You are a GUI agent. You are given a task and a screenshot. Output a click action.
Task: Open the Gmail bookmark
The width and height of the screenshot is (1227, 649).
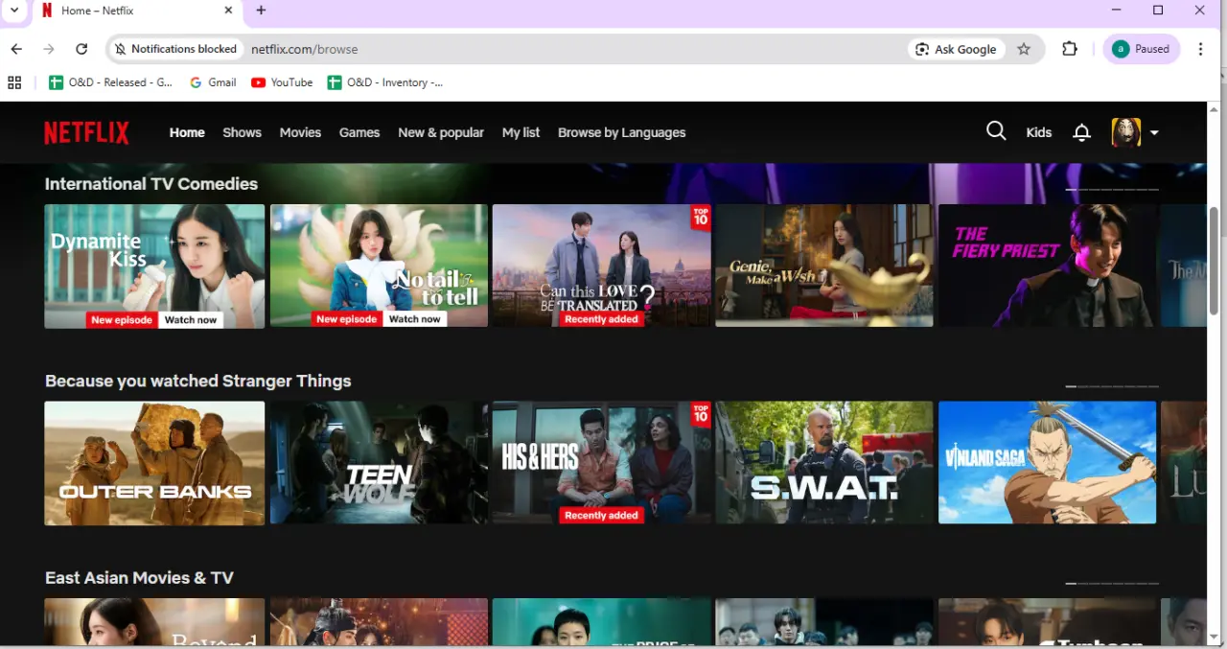[x=213, y=82]
